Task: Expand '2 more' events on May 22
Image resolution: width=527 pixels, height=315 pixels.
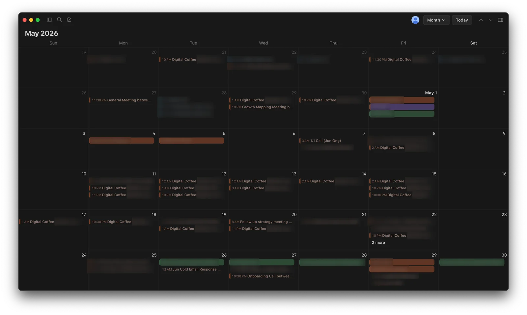Action: (378, 243)
